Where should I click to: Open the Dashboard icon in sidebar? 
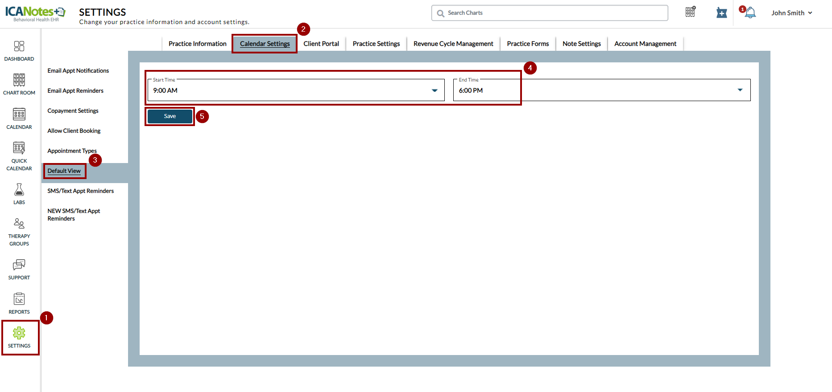(19, 47)
